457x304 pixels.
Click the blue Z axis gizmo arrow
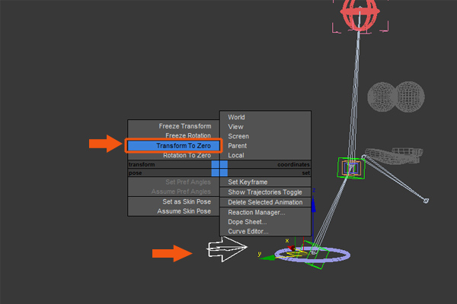(x=314, y=204)
